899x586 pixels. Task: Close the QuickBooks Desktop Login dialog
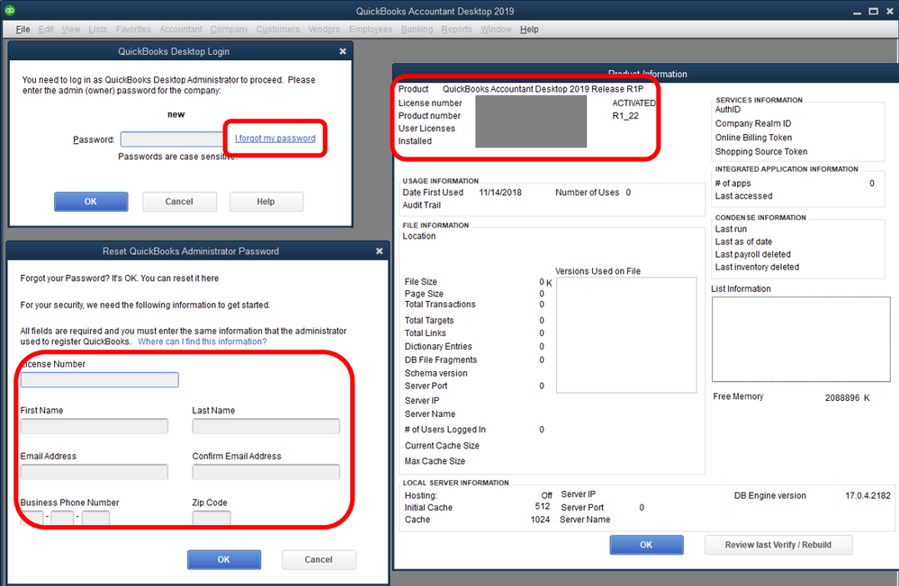(343, 51)
